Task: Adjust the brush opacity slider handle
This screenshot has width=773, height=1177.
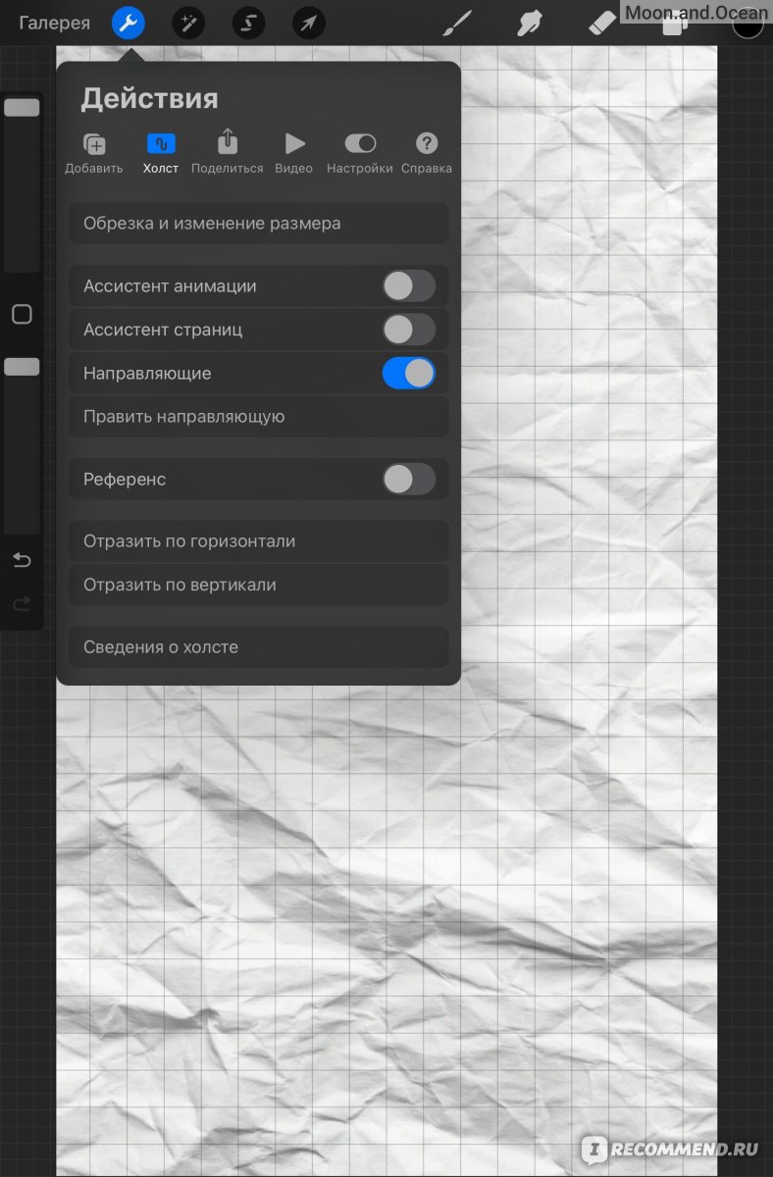Action: point(22,367)
